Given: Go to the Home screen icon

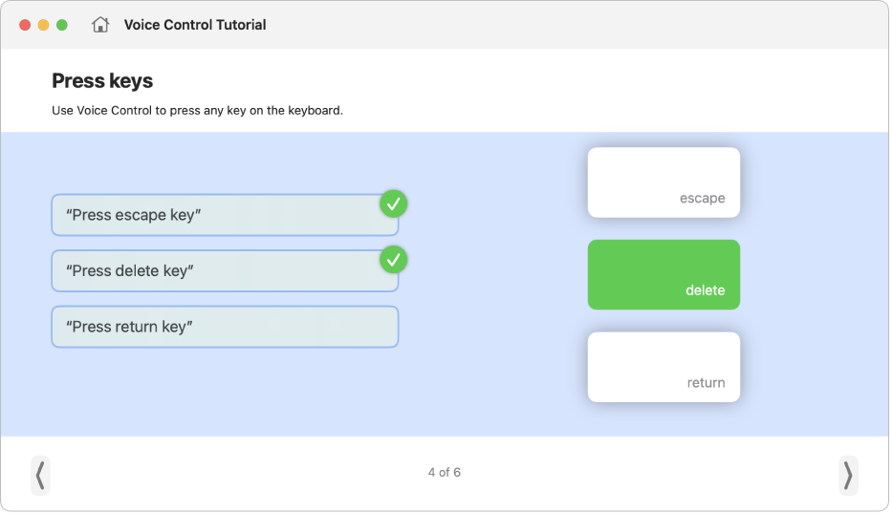Looking at the screenshot, I should 99,25.
